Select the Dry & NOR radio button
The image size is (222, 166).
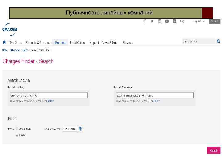pos(17,129)
